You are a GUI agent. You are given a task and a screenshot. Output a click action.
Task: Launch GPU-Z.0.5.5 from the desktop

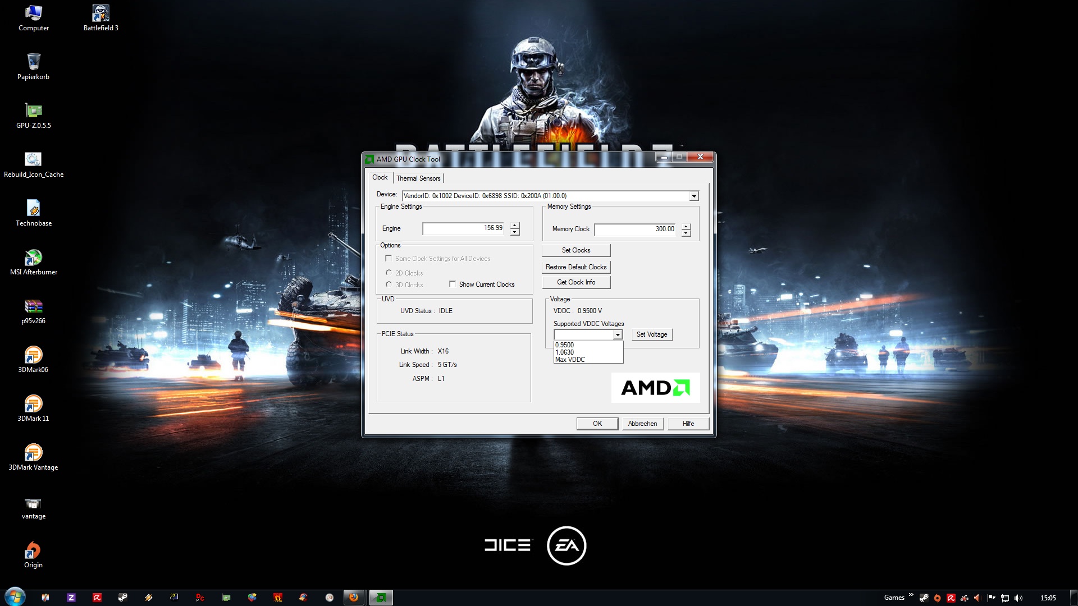[34, 116]
